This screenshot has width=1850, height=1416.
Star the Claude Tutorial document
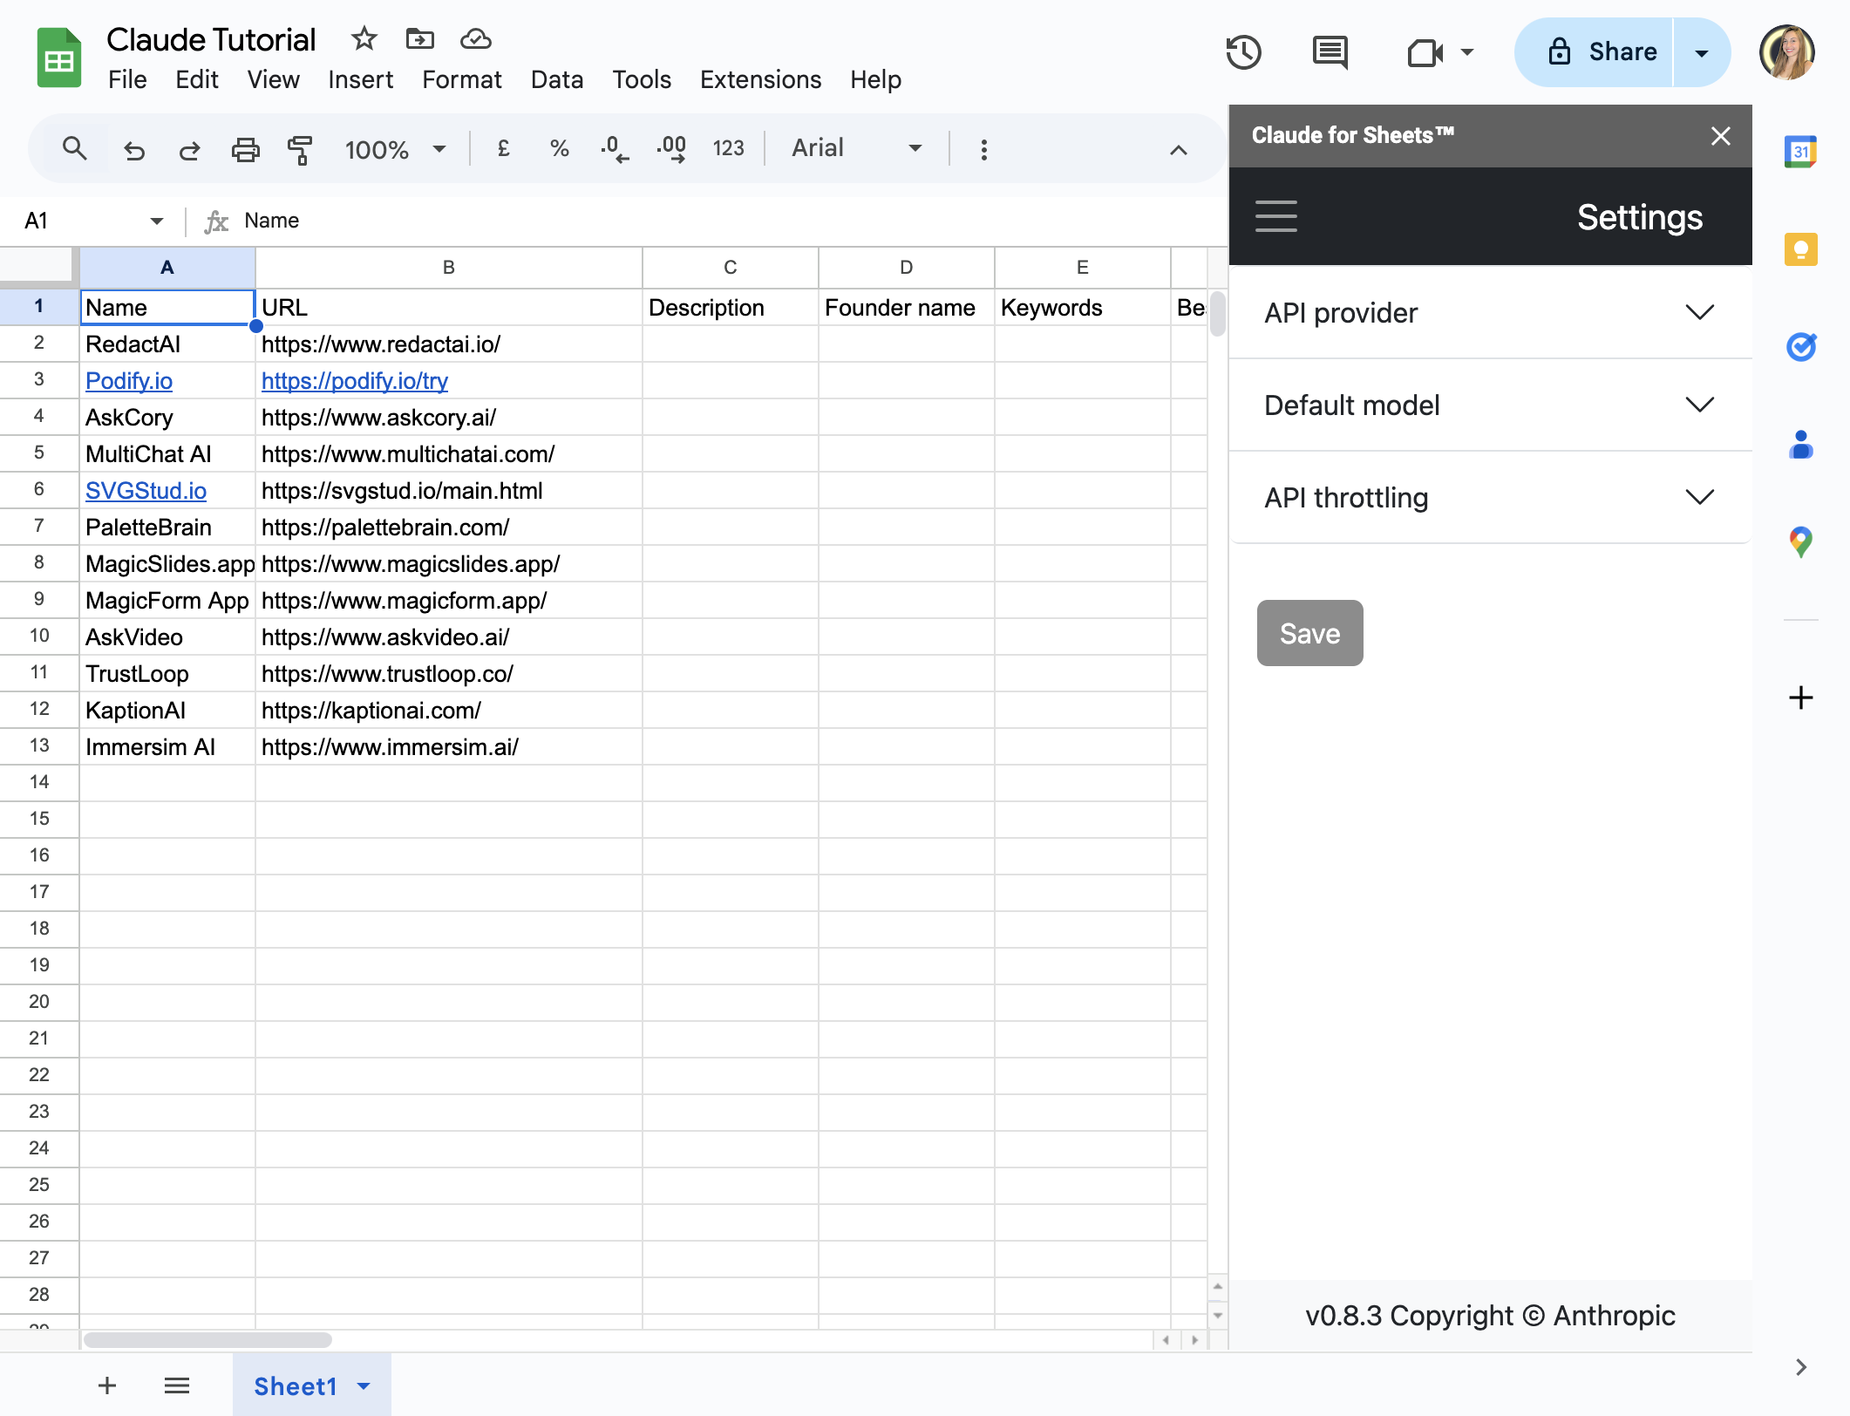point(364,38)
